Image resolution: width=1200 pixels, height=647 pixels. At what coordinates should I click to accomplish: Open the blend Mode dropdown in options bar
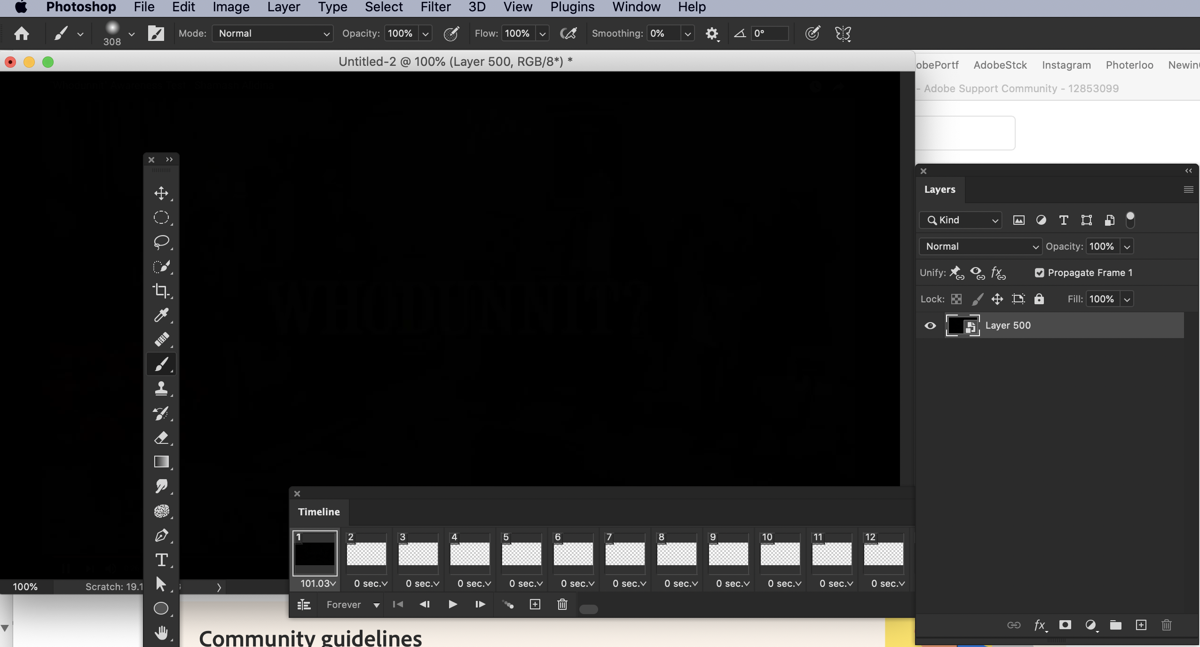[272, 33]
